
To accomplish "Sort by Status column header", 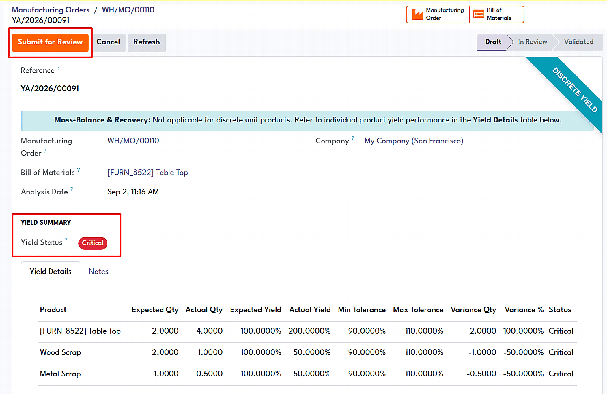I will [560, 310].
